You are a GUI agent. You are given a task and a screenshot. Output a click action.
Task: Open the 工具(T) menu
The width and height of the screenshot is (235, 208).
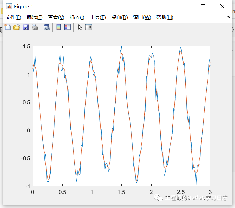click(98, 17)
